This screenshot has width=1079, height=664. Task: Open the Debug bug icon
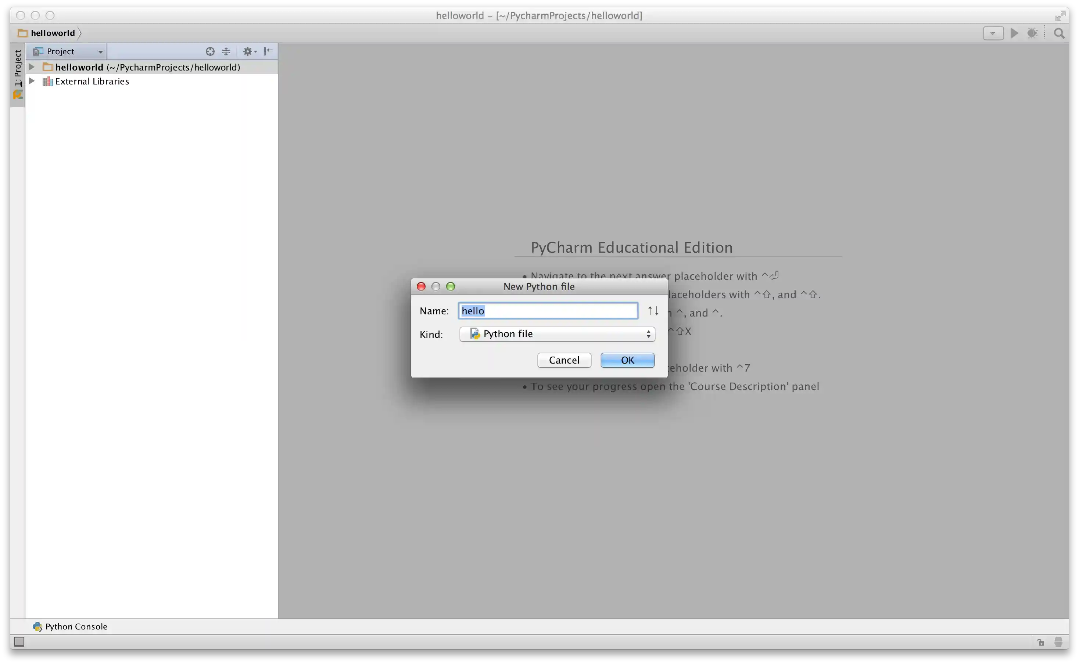(1032, 33)
